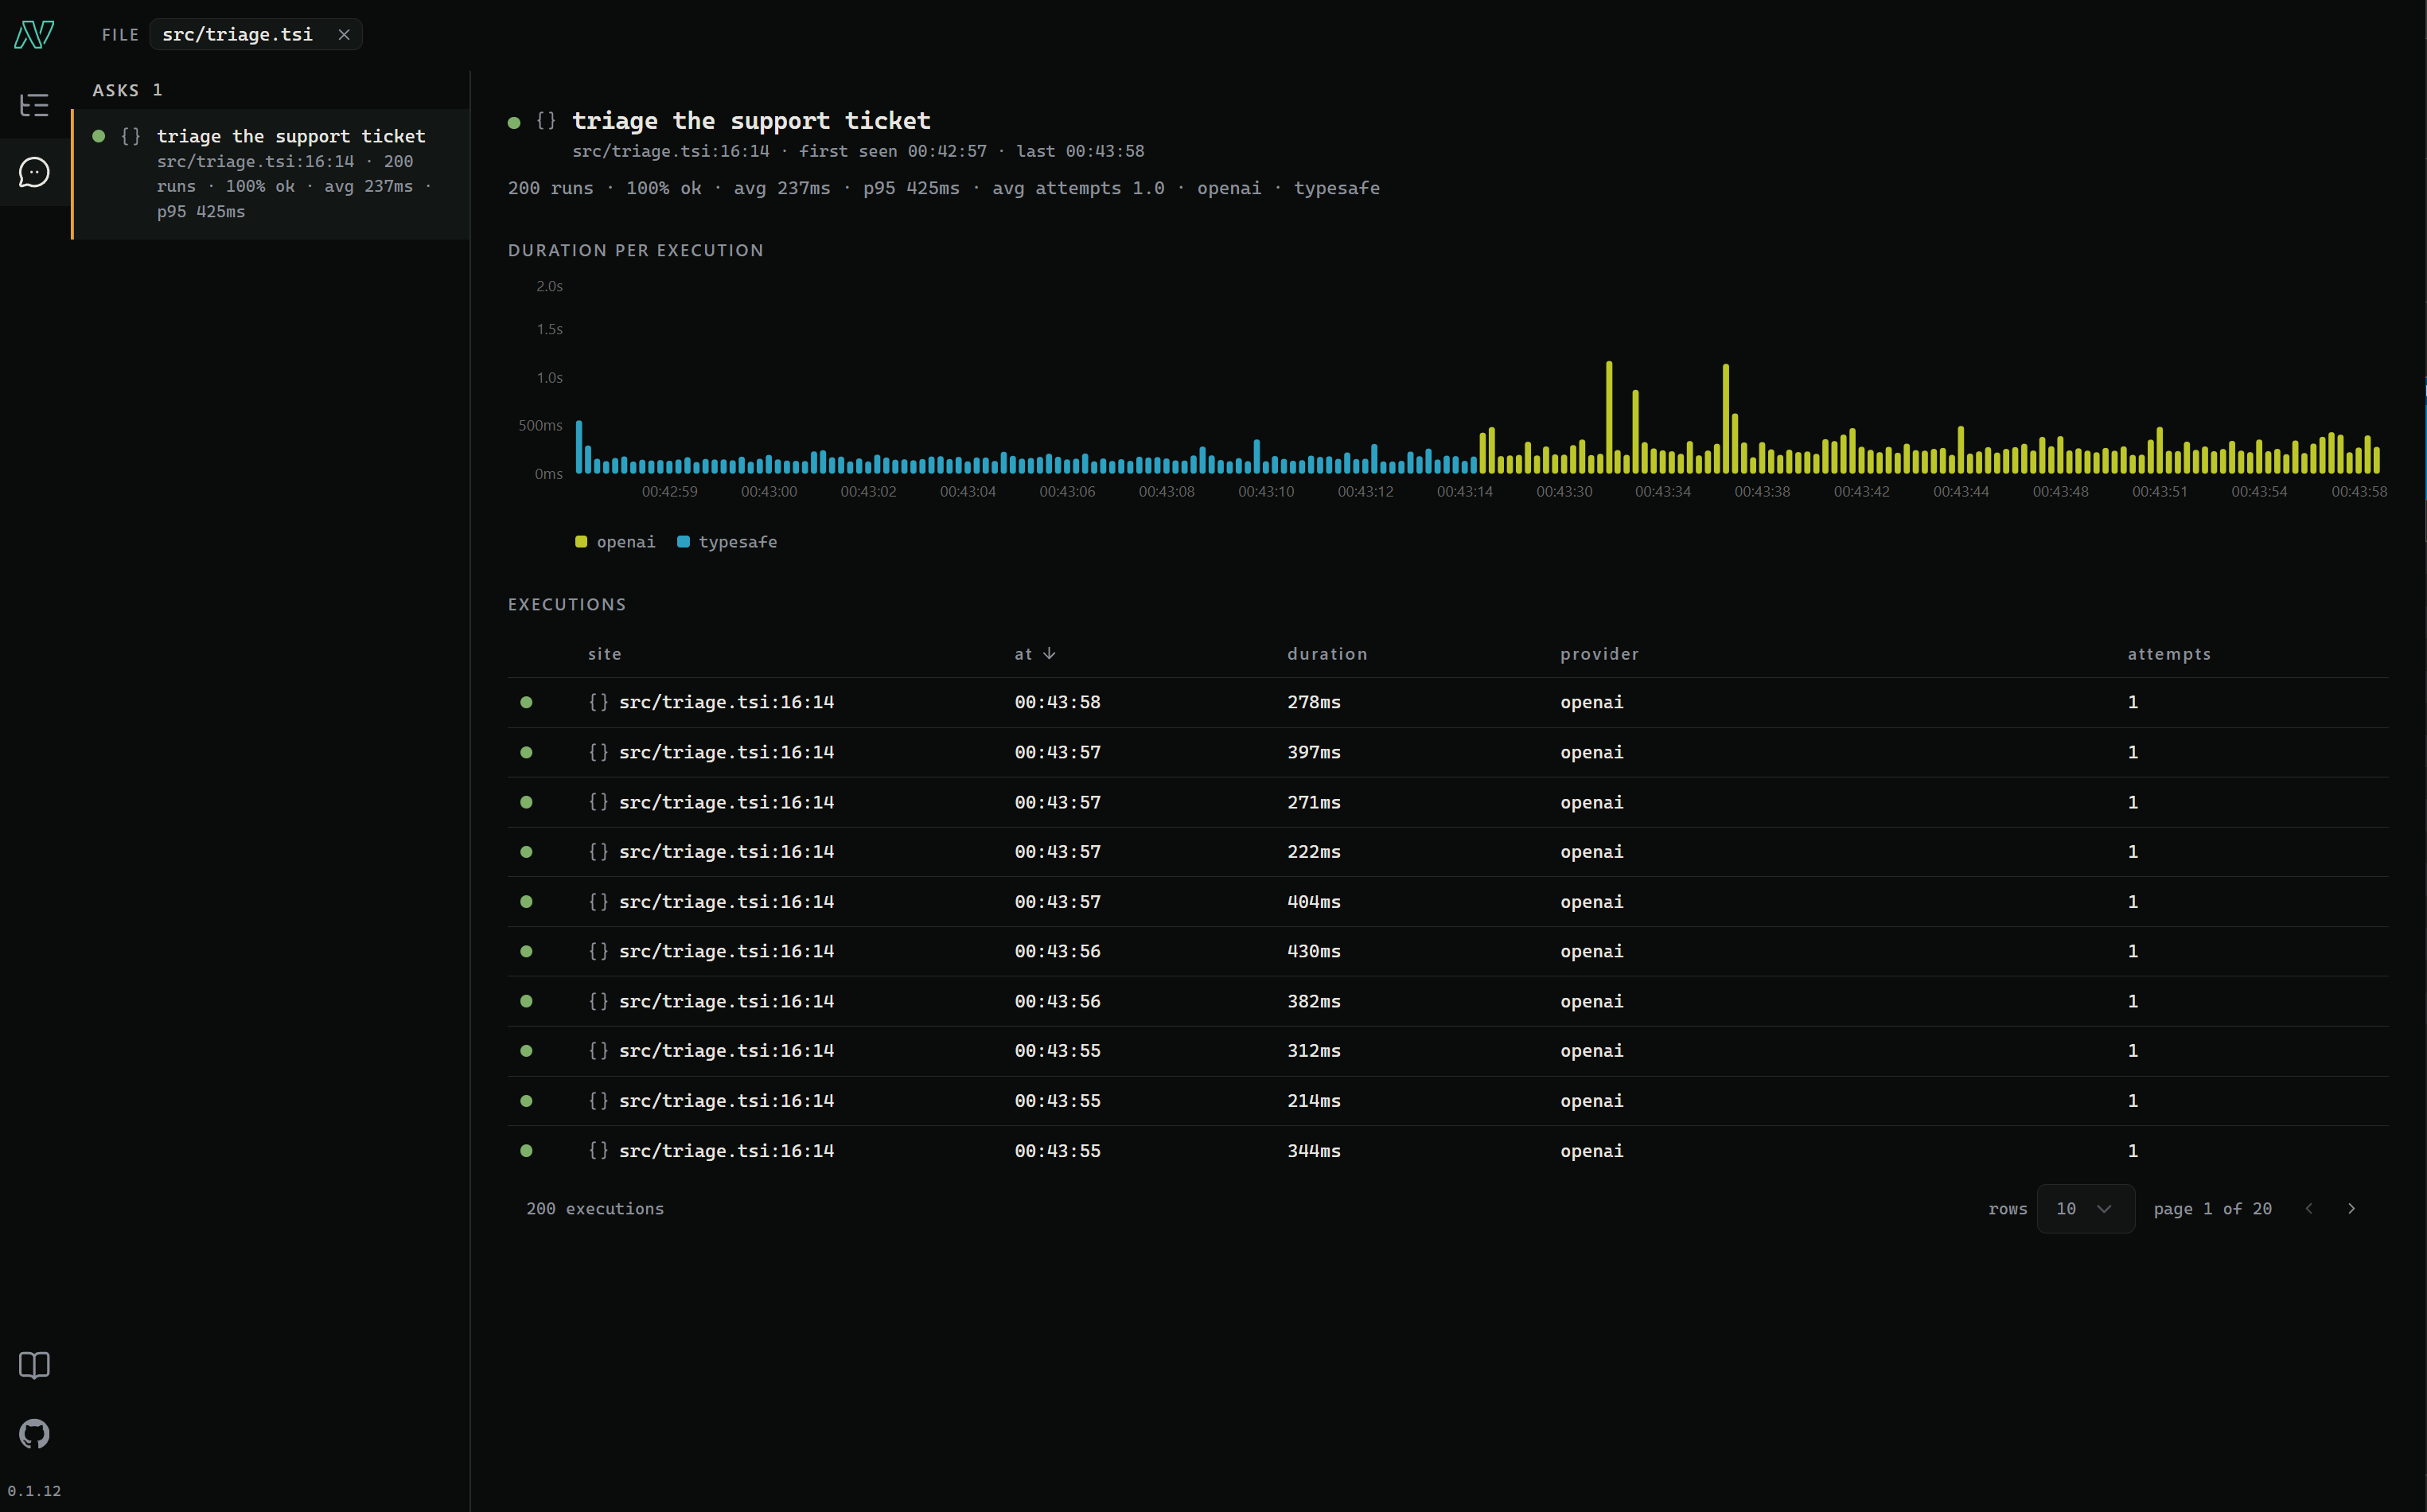The width and height of the screenshot is (2427, 1512).
Task: Open execution at 00:43:58 with 278ms
Action: 1447,702
